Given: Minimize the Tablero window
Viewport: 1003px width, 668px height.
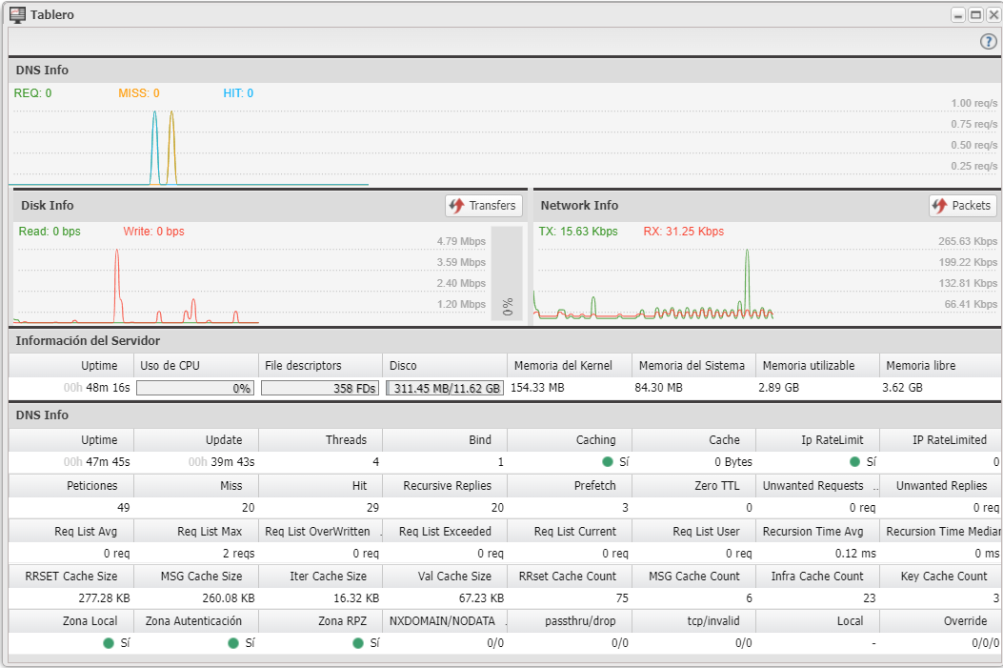Looking at the screenshot, I should (x=958, y=15).
